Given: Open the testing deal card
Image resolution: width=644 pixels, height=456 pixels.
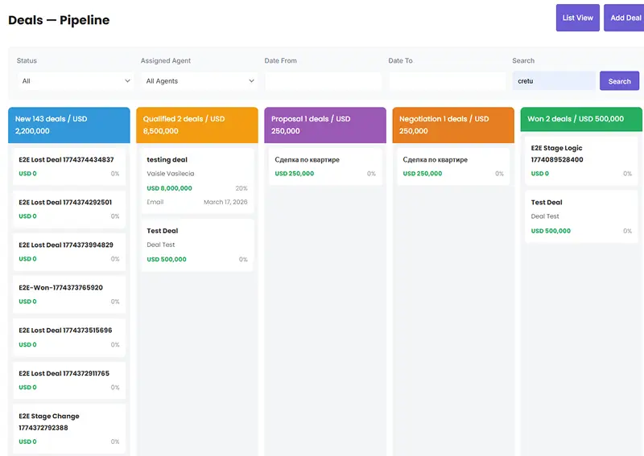Looking at the screenshot, I should [196, 181].
